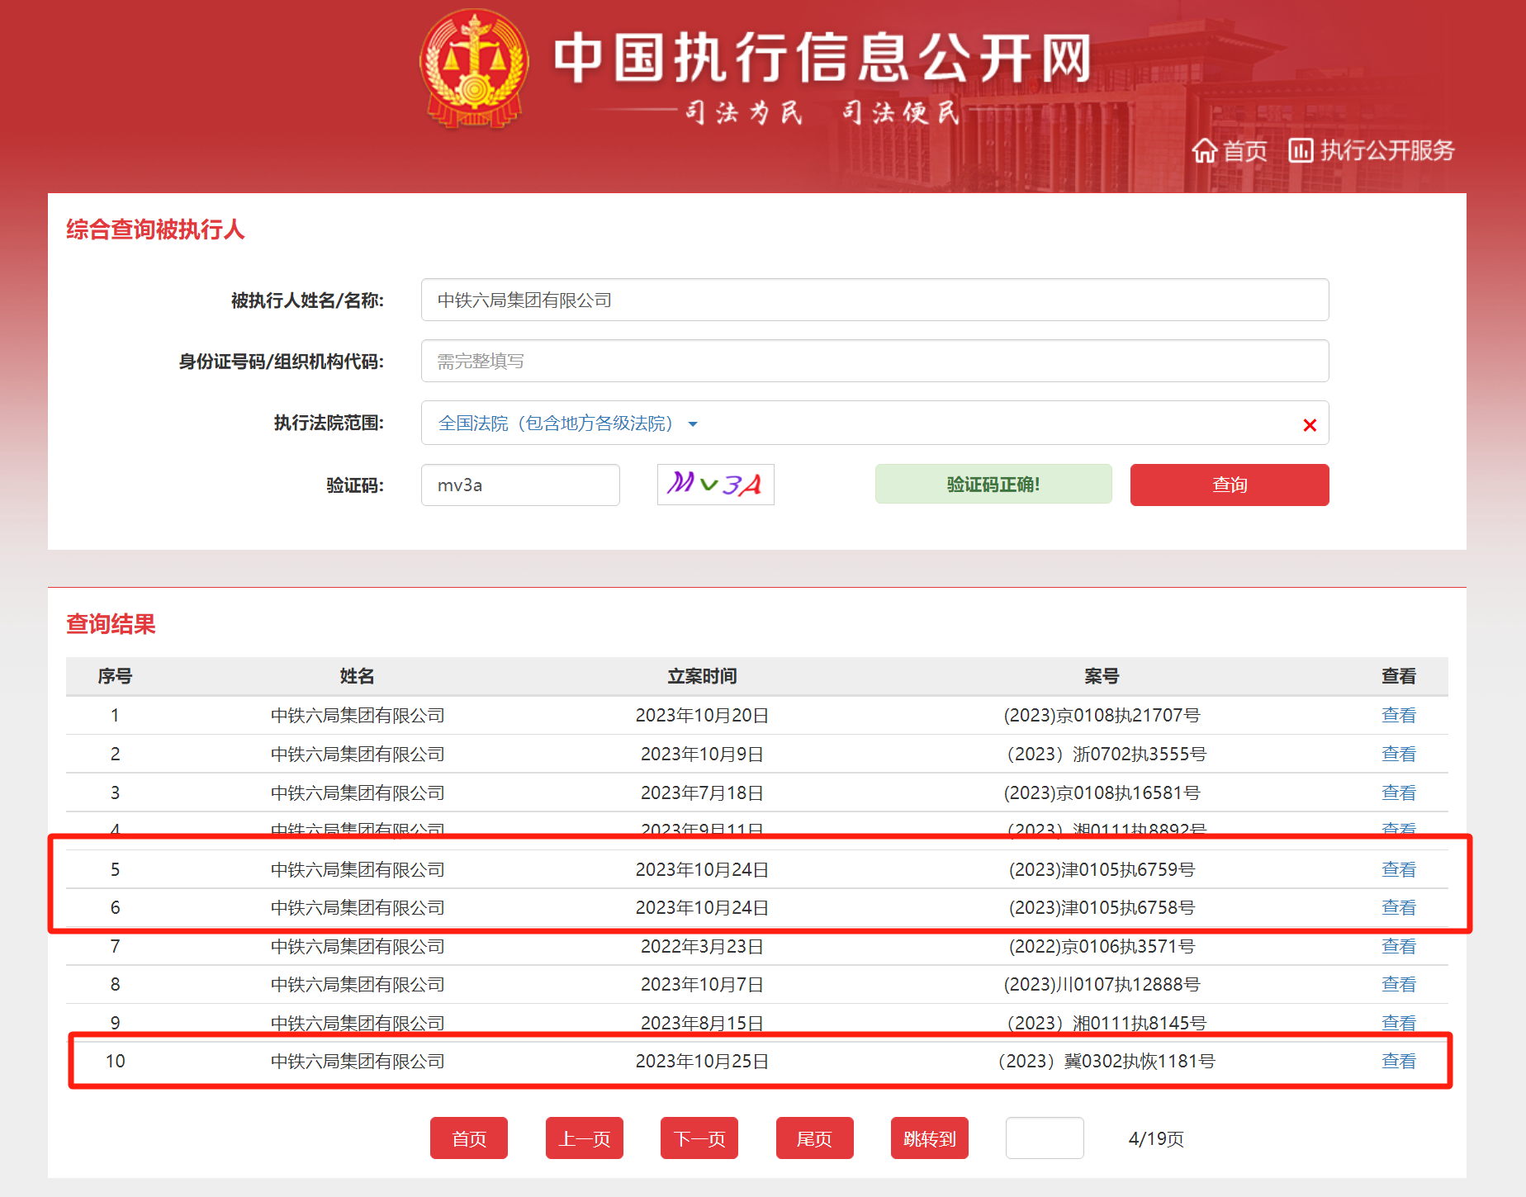Screen dimensions: 1526x1197
Task: Click the 序号 column header
Action: click(x=115, y=676)
